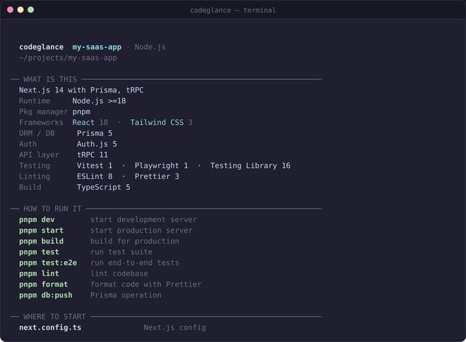This screenshot has width=466, height=342.
Task: Click 'React' in the Frameworks row
Action: (83, 122)
